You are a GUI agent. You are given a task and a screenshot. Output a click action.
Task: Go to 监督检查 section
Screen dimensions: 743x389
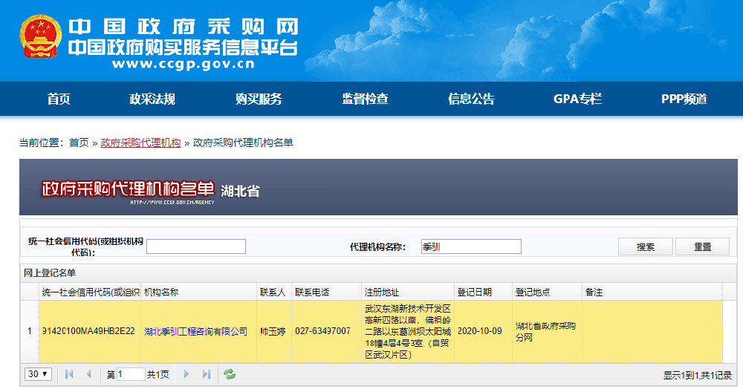point(365,99)
